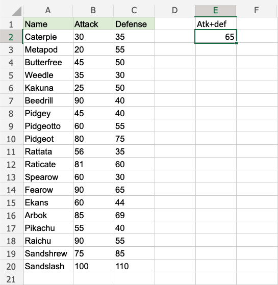The height and width of the screenshot is (285, 278).
Task: Select Sandslash's defense value 110
Action: click(134, 266)
